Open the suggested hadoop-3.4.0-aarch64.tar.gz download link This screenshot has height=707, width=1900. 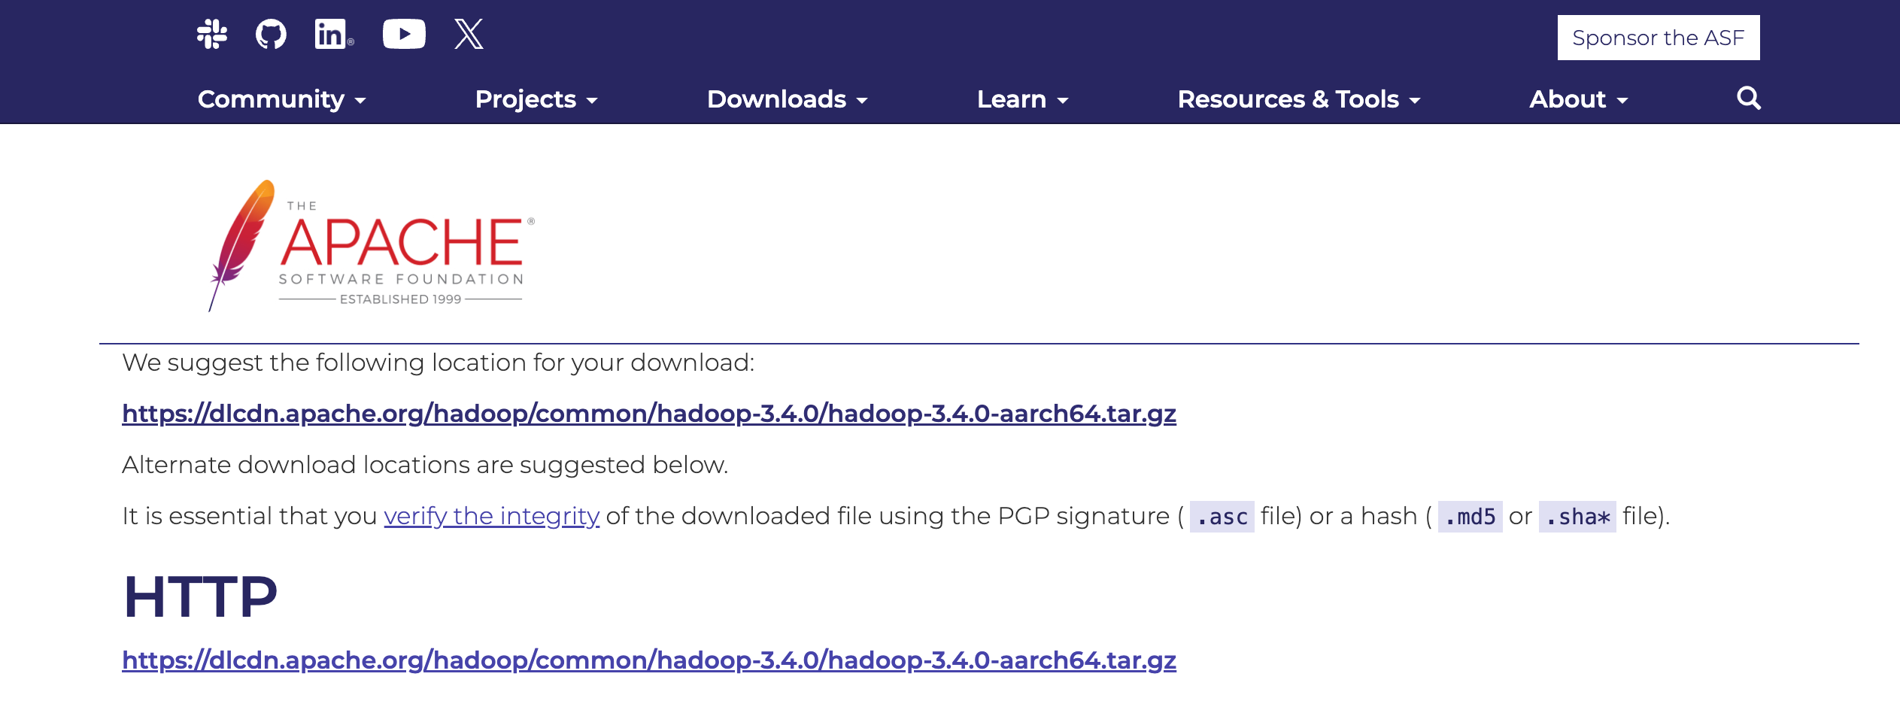click(x=649, y=414)
